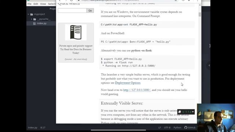This screenshot has width=235, height=132.
Task: Click the Go search button
Action: coord(90,11)
